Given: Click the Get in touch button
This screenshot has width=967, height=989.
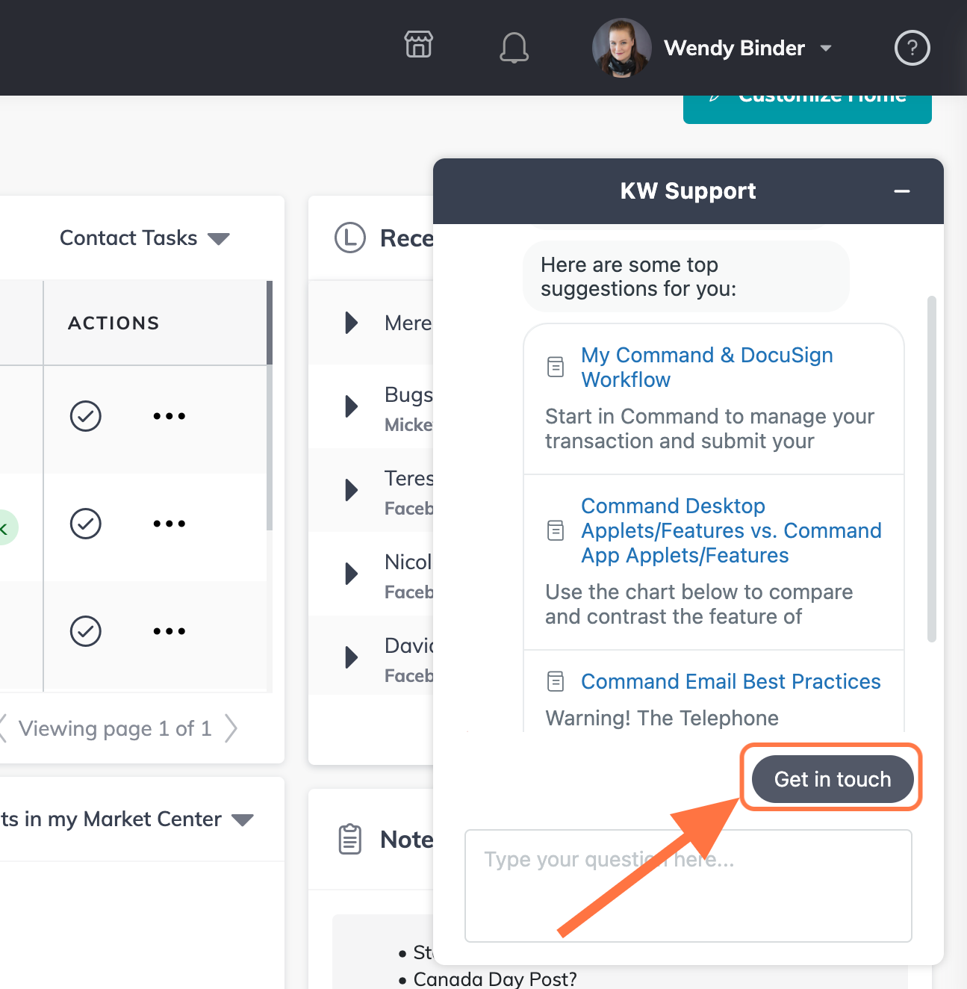Looking at the screenshot, I should 833,779.
